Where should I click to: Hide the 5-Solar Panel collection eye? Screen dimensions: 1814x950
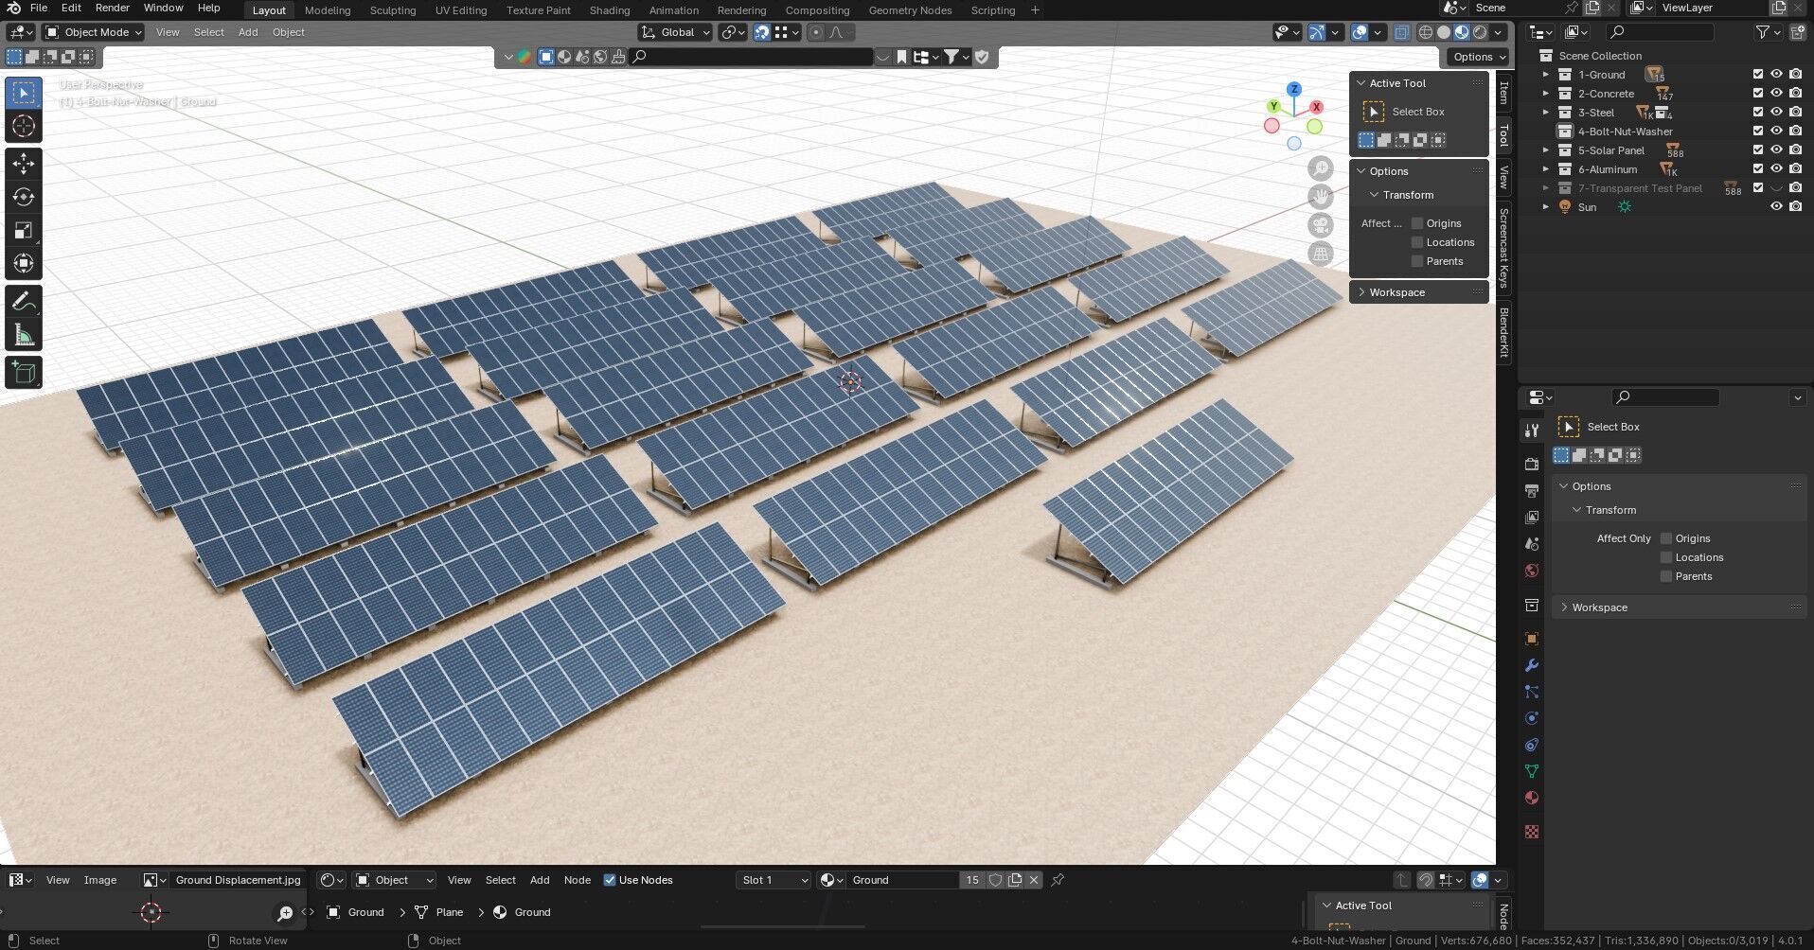click(x=1776, y=150)
